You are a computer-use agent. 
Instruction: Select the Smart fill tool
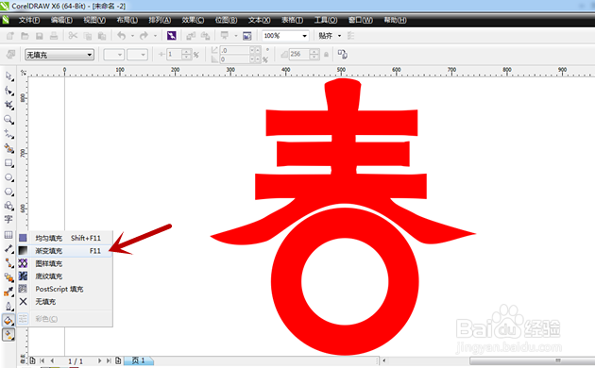(x=8, y=148)
